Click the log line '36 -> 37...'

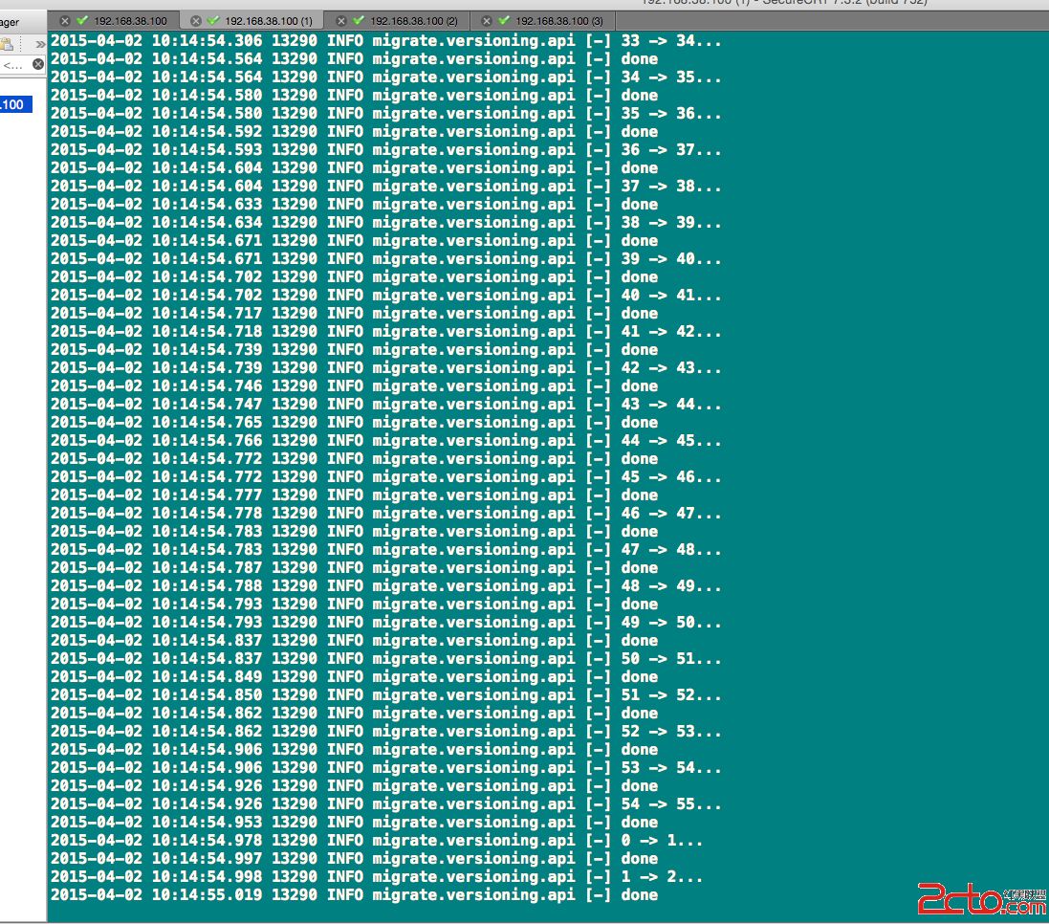tap(386, 150)
